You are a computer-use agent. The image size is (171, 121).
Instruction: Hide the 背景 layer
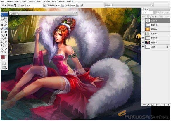(143, 47)
